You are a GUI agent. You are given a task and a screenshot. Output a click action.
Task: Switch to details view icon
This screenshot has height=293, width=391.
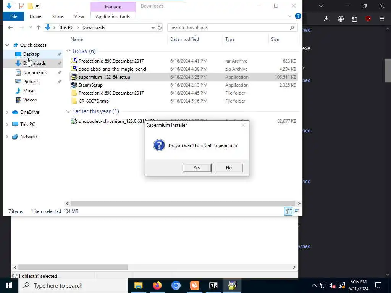288,211
